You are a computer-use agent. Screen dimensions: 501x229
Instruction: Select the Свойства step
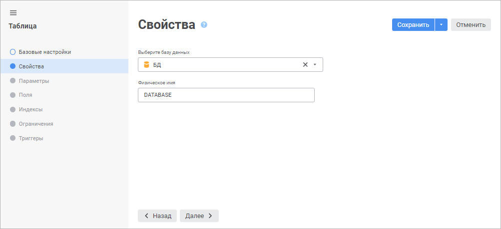[x=31, y=66]
